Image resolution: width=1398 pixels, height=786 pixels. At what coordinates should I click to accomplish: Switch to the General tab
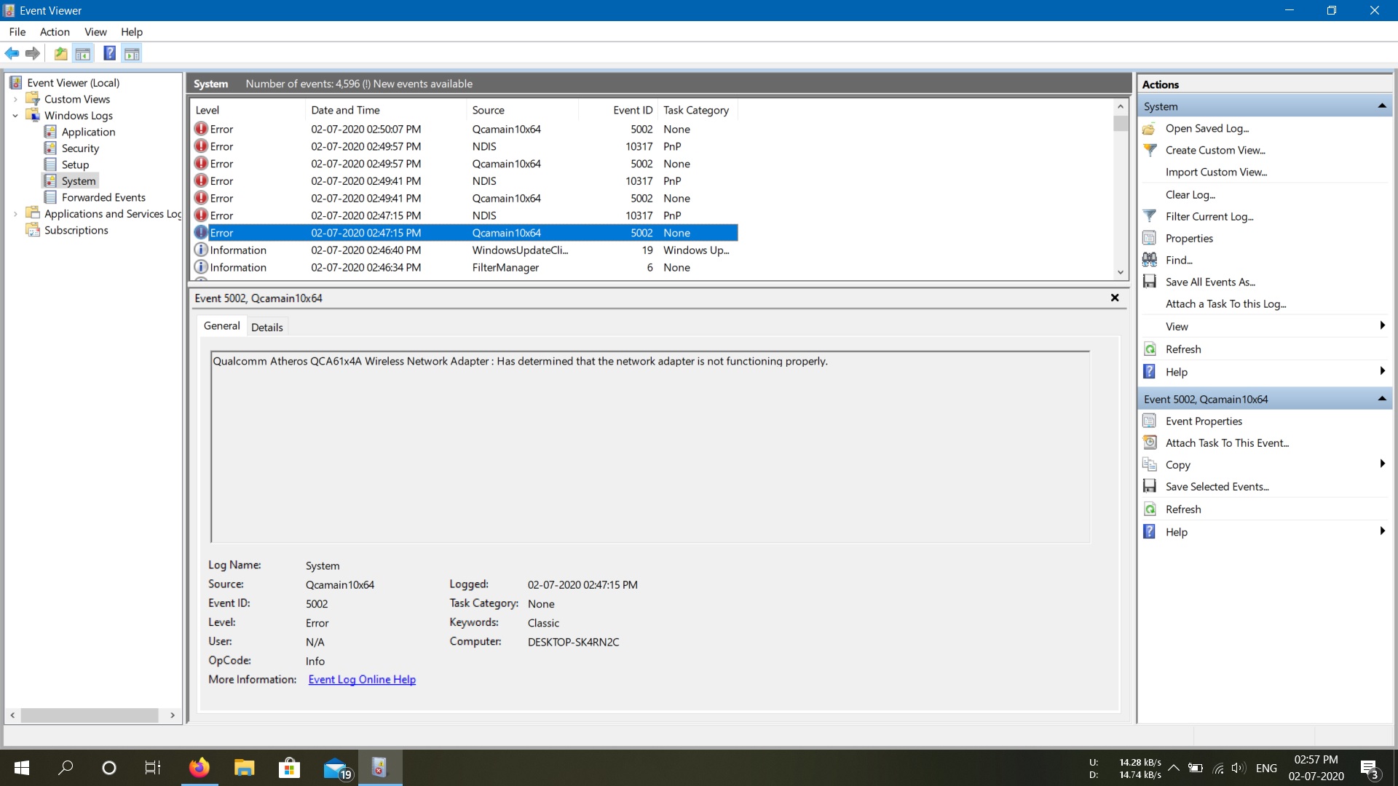221,325
